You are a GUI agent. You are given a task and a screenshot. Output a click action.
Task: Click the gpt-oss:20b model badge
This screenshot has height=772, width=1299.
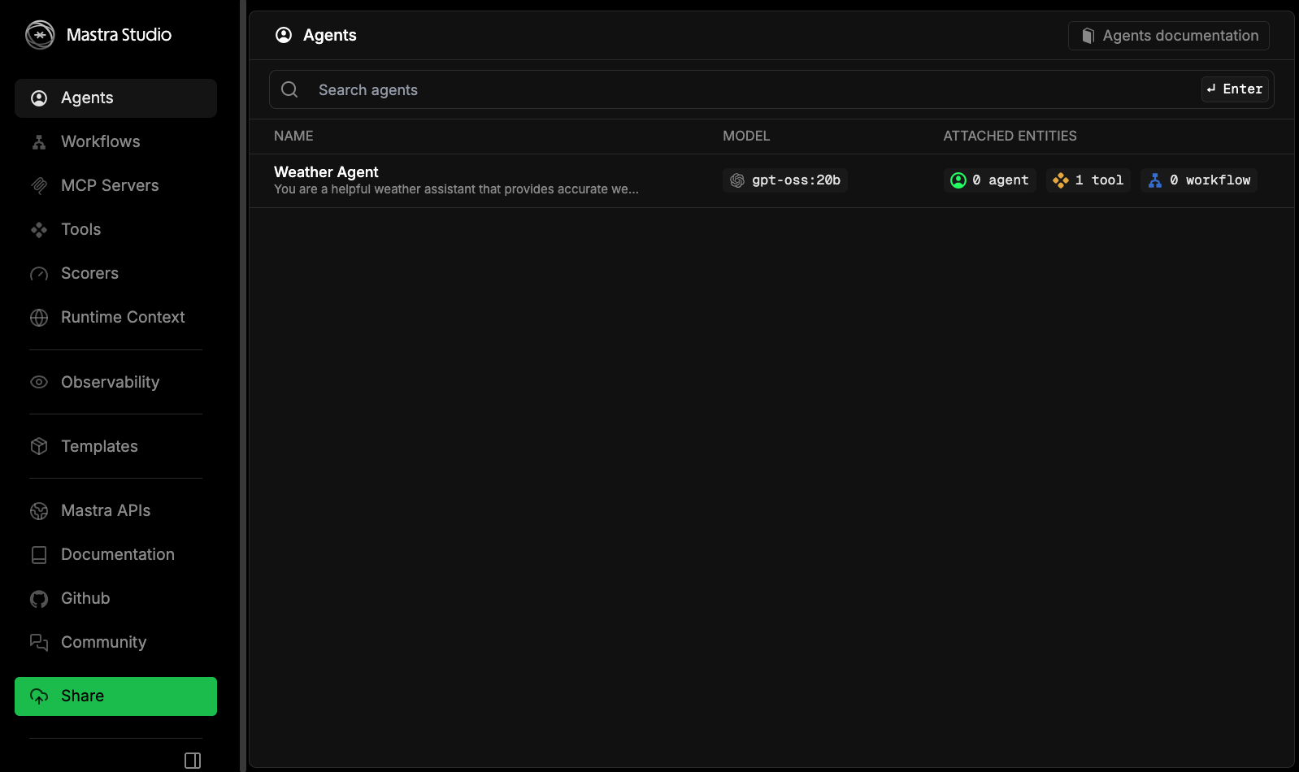(785, 180)
